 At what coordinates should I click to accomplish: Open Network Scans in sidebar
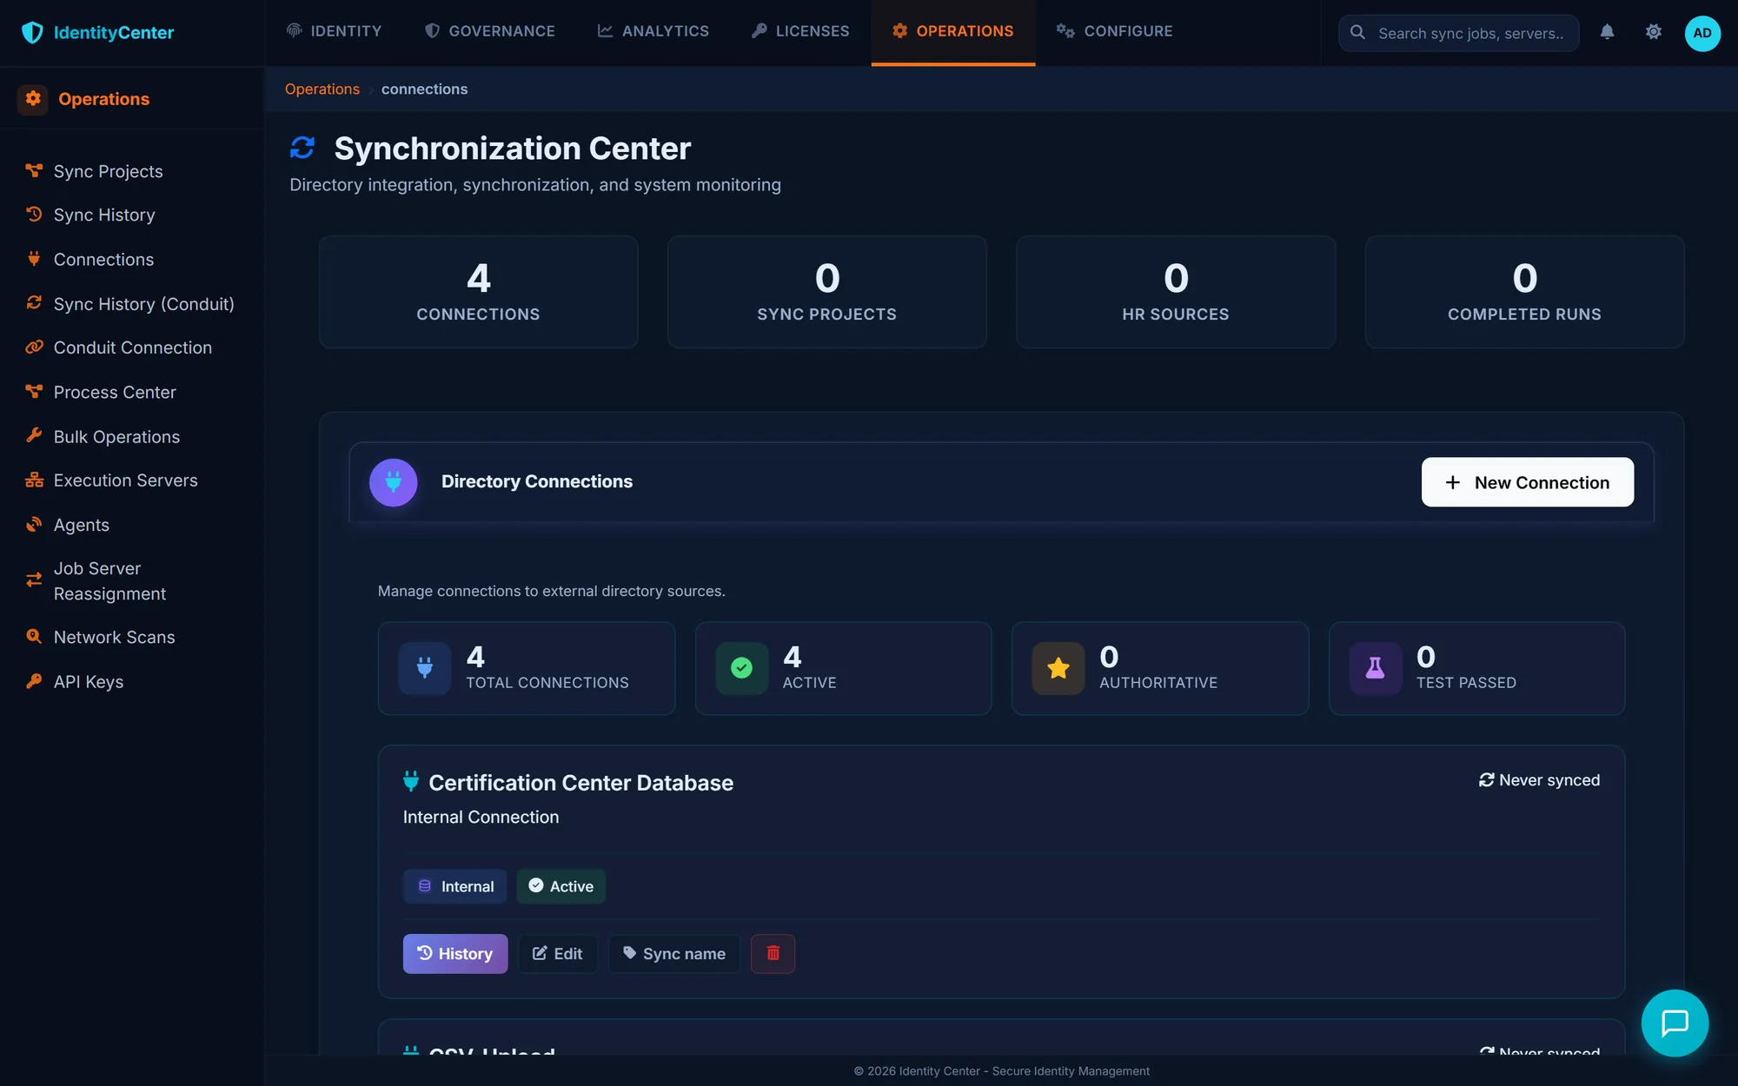click(114, 637)
